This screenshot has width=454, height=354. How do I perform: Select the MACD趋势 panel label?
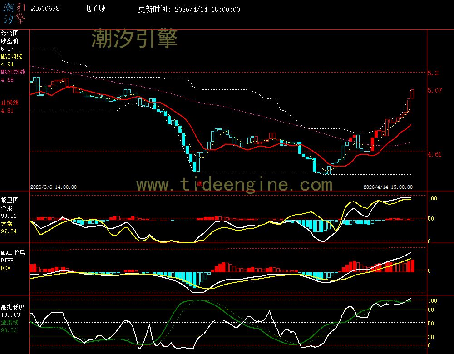[x=13, y=252]
